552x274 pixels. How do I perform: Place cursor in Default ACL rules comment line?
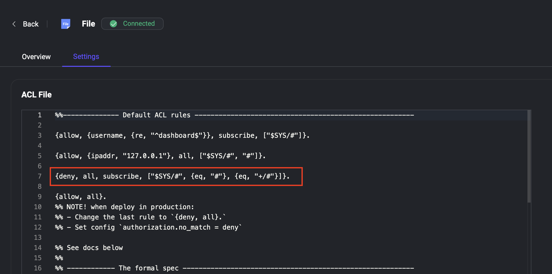pos(156,115)
